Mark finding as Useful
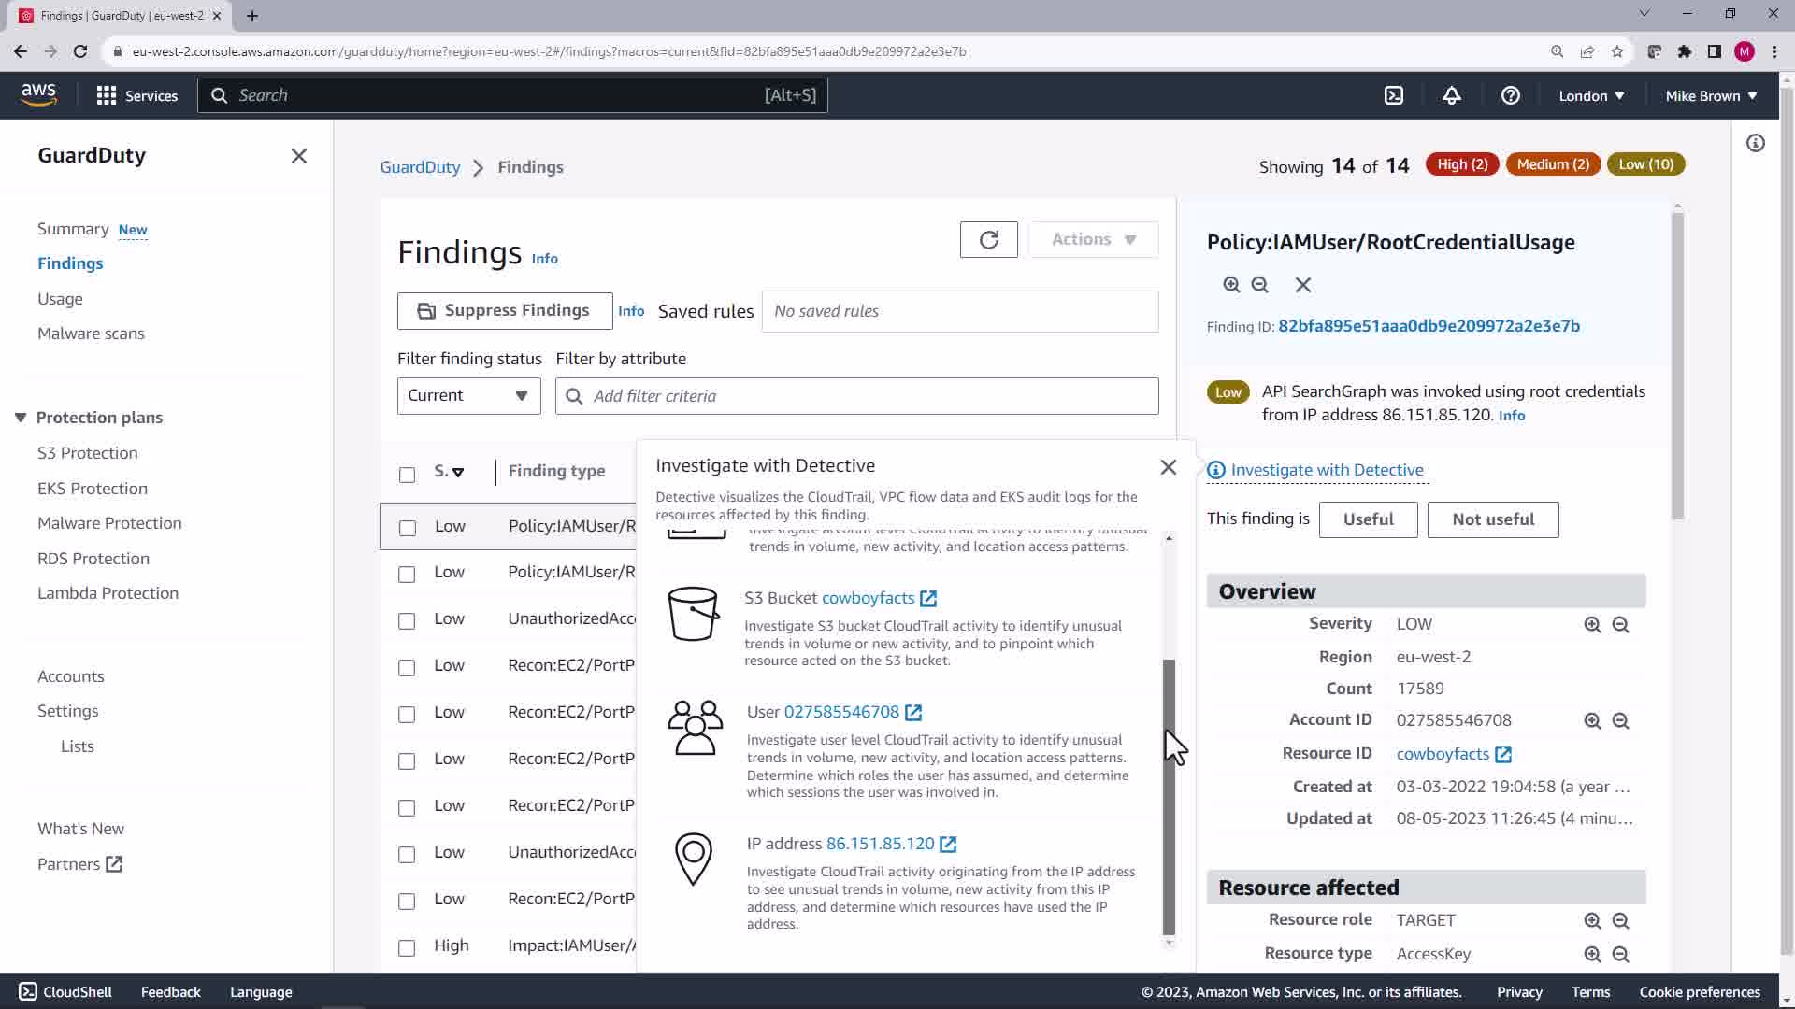This screenshot has height=1009, width=1795. 1368,519
